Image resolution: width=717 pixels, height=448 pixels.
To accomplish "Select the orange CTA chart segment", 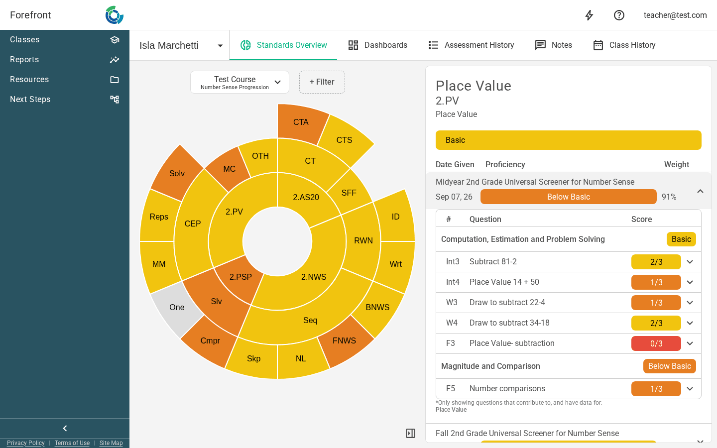I will click(301, 122).
